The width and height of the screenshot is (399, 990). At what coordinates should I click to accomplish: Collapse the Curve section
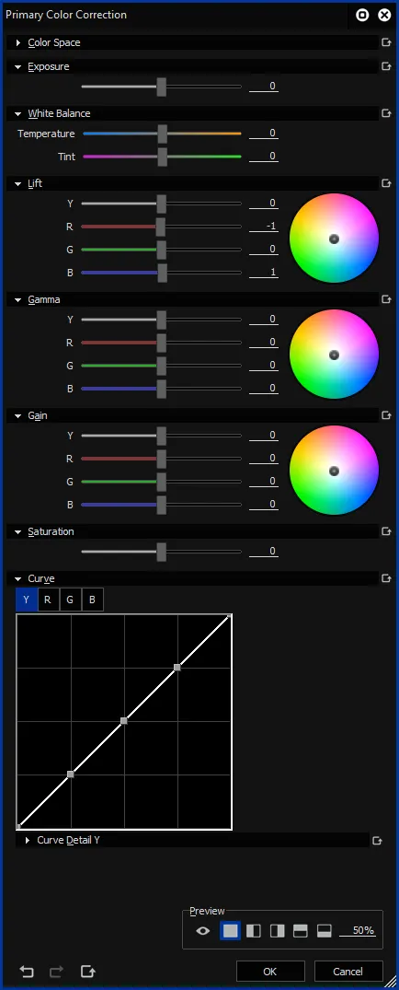click(x=17, y=579)
